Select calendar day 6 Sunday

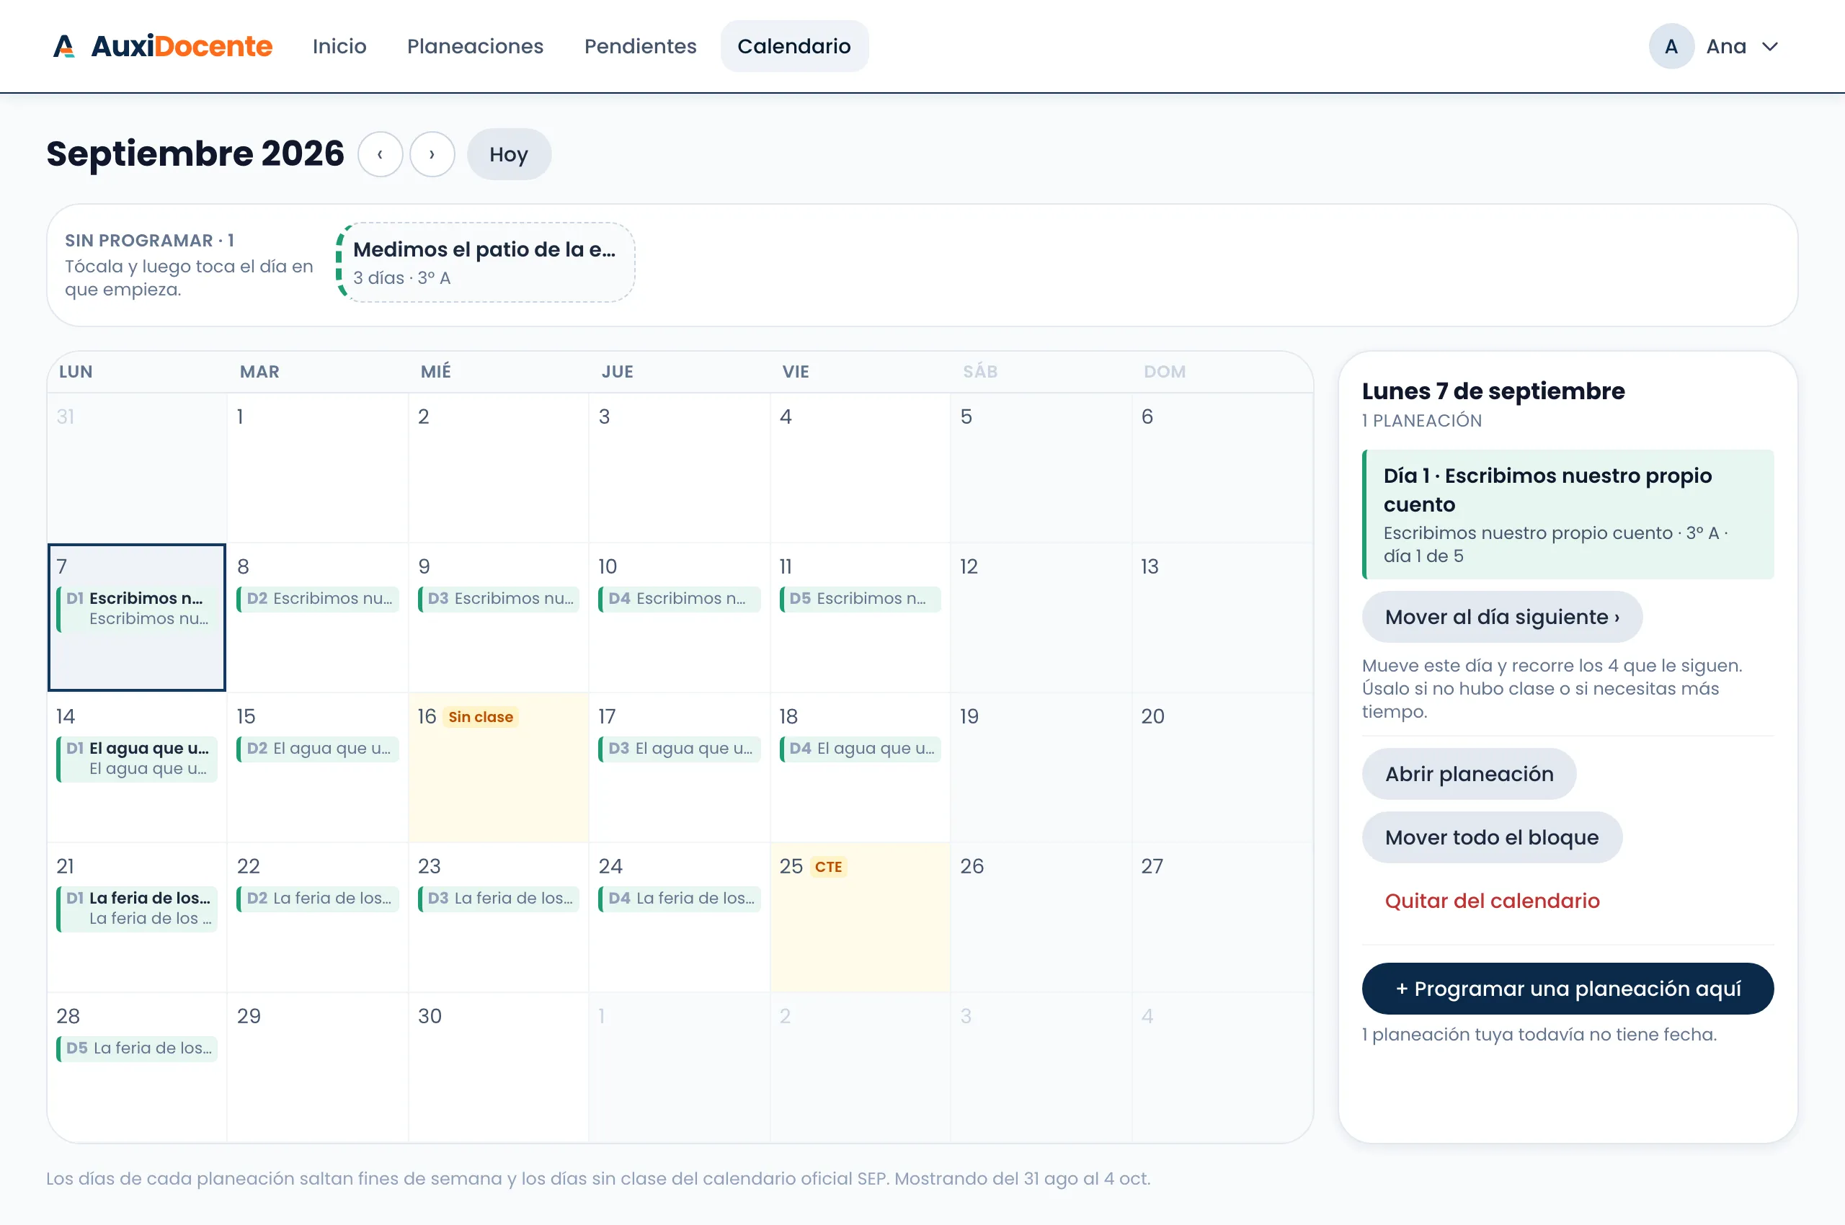(1222, 468)
